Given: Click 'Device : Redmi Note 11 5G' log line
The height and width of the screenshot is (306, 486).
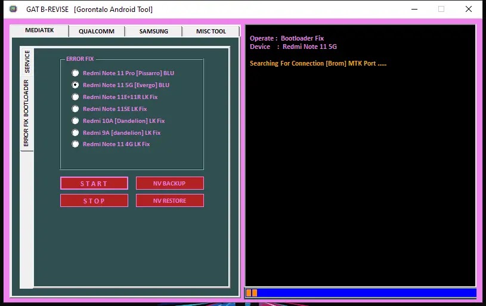Looking at the screenshot, I should pos(293,47).
